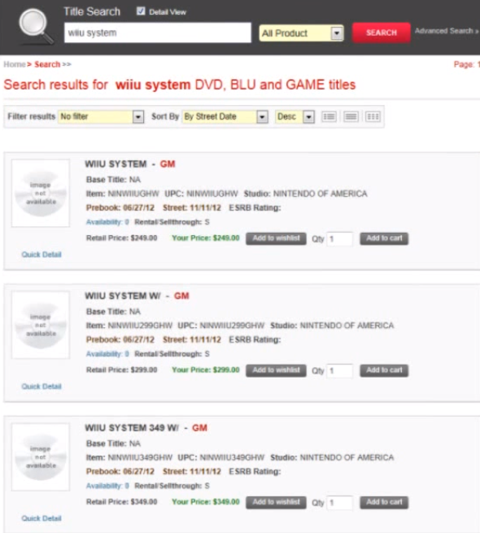This screenshot has width=480, height=533.
Task: Click the Retail Price: $349.00 text
Action: [122, 502]
